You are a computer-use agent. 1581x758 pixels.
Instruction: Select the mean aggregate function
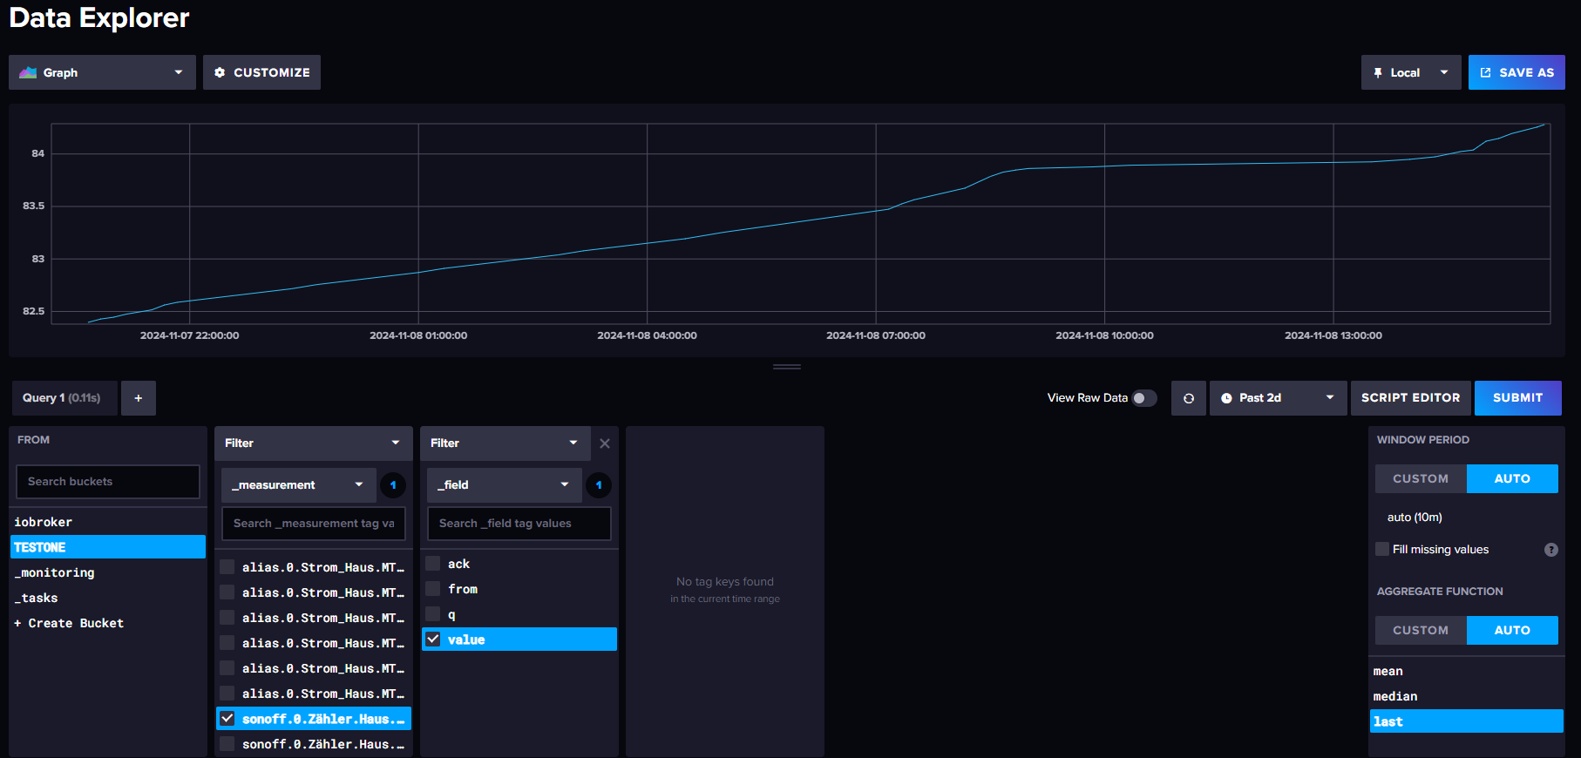coord(1467,671)
